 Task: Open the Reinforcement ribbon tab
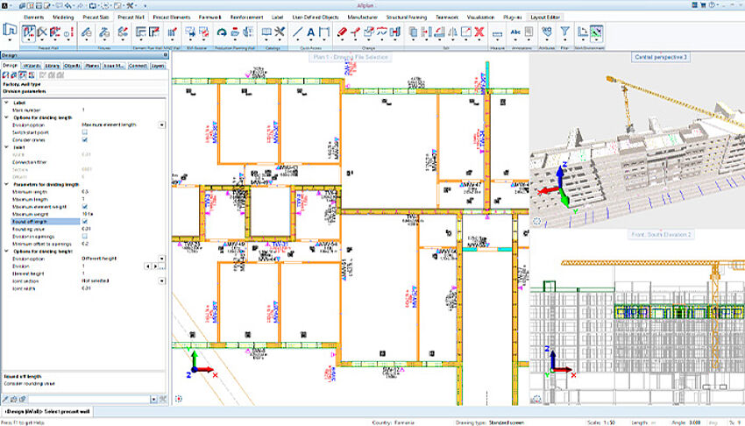(248, 17)
